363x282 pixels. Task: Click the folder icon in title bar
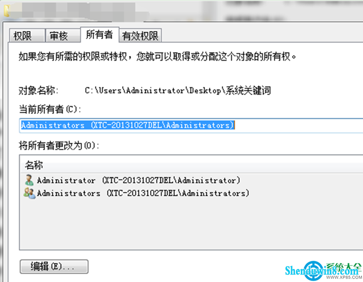tap(7, 11)
